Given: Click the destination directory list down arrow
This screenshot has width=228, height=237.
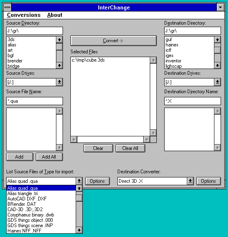Looking at the screenshot, I should (x=217, y=66).
